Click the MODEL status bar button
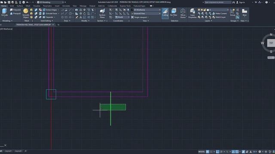Viewport: 275px width, 154px height. click(202, 152)
